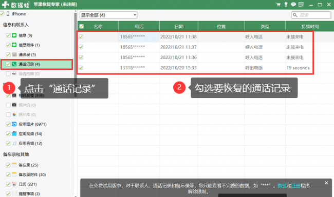This screenshot has height=197, width=334.
Task: Select 应用图片 (6971) category
Action: point(32,124)
